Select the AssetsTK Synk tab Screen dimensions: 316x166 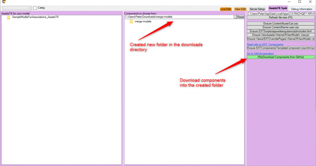click(x=278, y=8)
